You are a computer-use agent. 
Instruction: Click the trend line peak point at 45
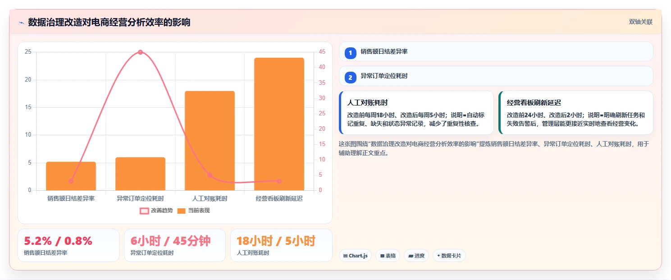(140, 52)
